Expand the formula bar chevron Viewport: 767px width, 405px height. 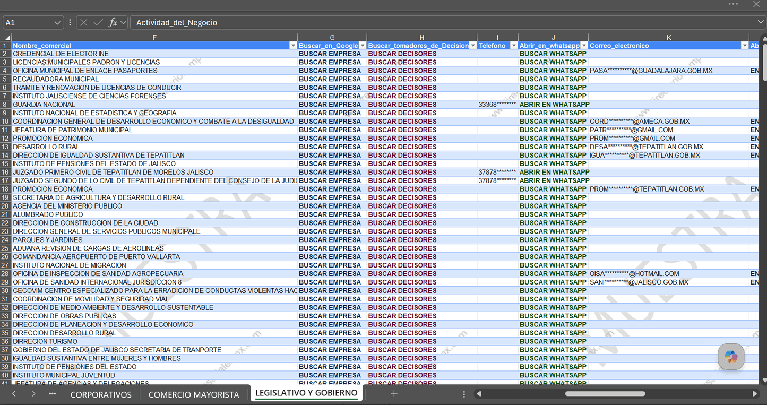pos(761,22)
